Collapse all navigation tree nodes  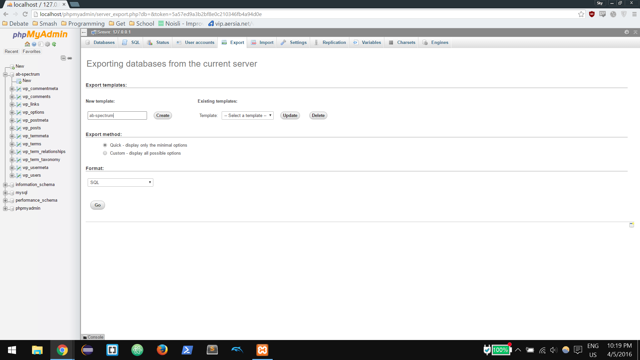(x=63, y=58)
